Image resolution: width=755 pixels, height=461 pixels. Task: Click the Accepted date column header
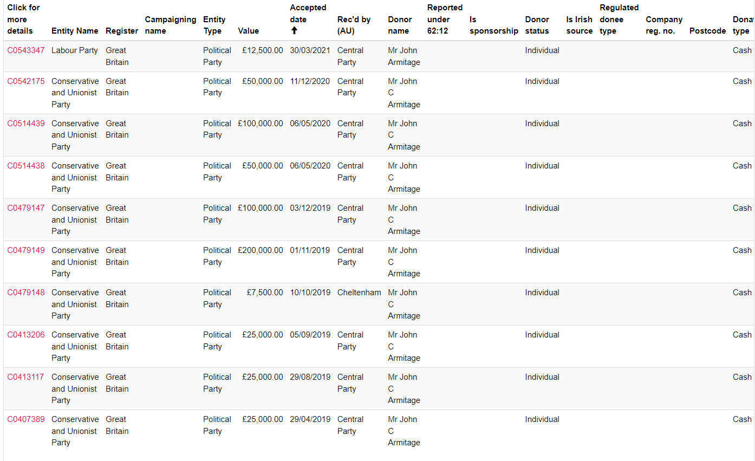pyautogui.click(x=308, y=14)
